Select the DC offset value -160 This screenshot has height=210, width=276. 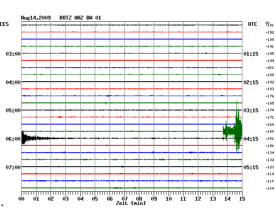point(270,131)
